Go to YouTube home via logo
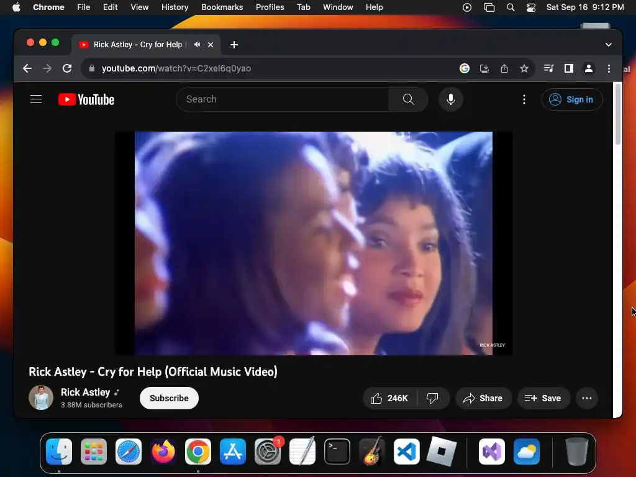The width and height of the screenshot is (636, 477). click(86, 99)
